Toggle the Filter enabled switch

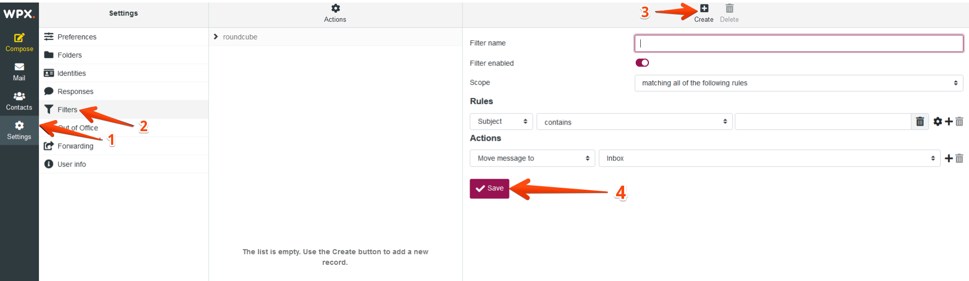tap(642, 63)
